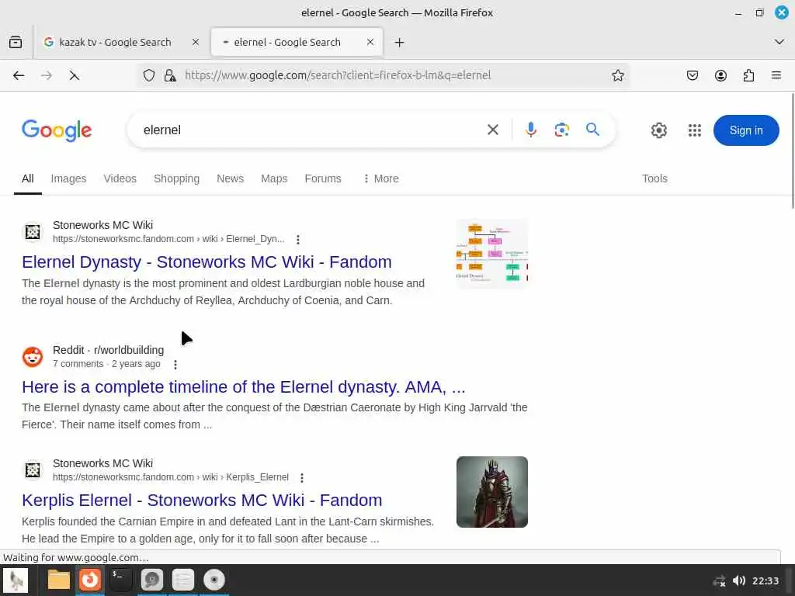Bookmark this page with the star
795x596 pixels.
(x=617, y=75)
